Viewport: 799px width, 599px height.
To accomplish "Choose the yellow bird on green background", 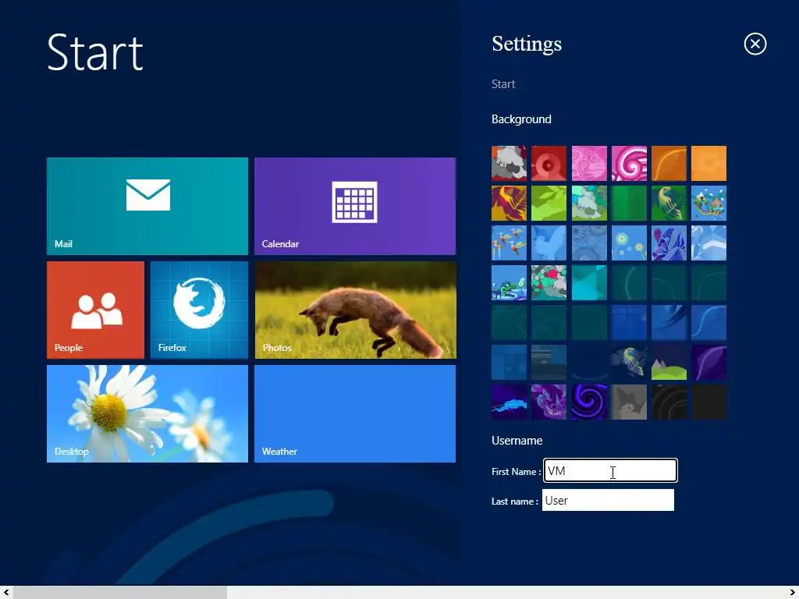I will tap(669, 204).
